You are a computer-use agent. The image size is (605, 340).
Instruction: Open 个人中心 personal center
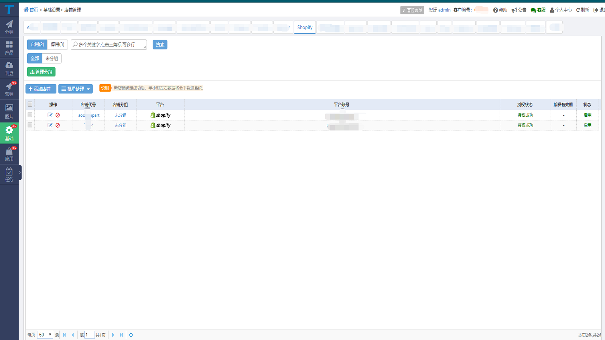point(561,10)
